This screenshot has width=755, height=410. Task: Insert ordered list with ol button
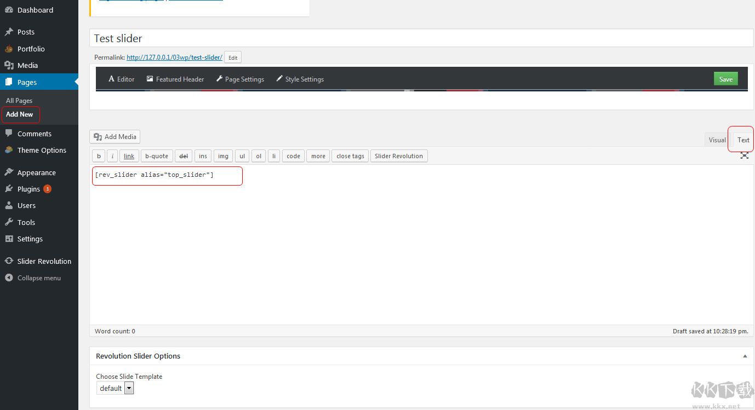[259, 156]
